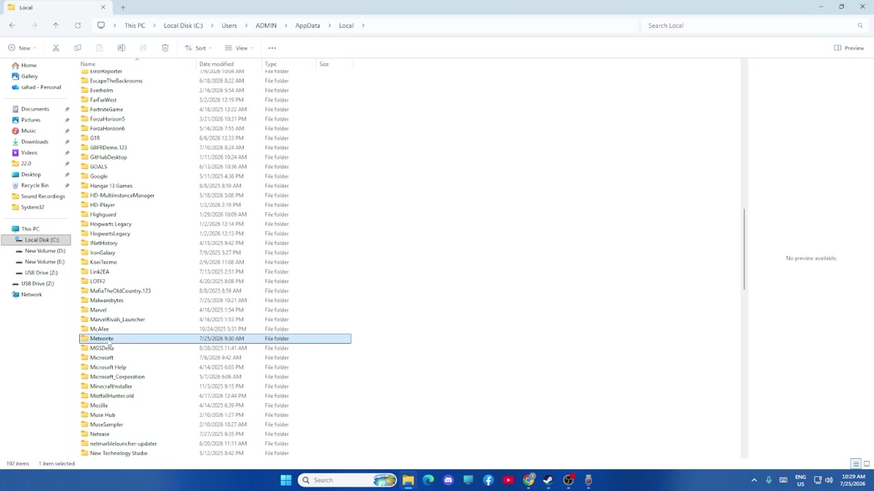The height and width of the screenshot is (491, 874).
Task: Open the See more ellipsis menu
Action: tap(272, 48)
